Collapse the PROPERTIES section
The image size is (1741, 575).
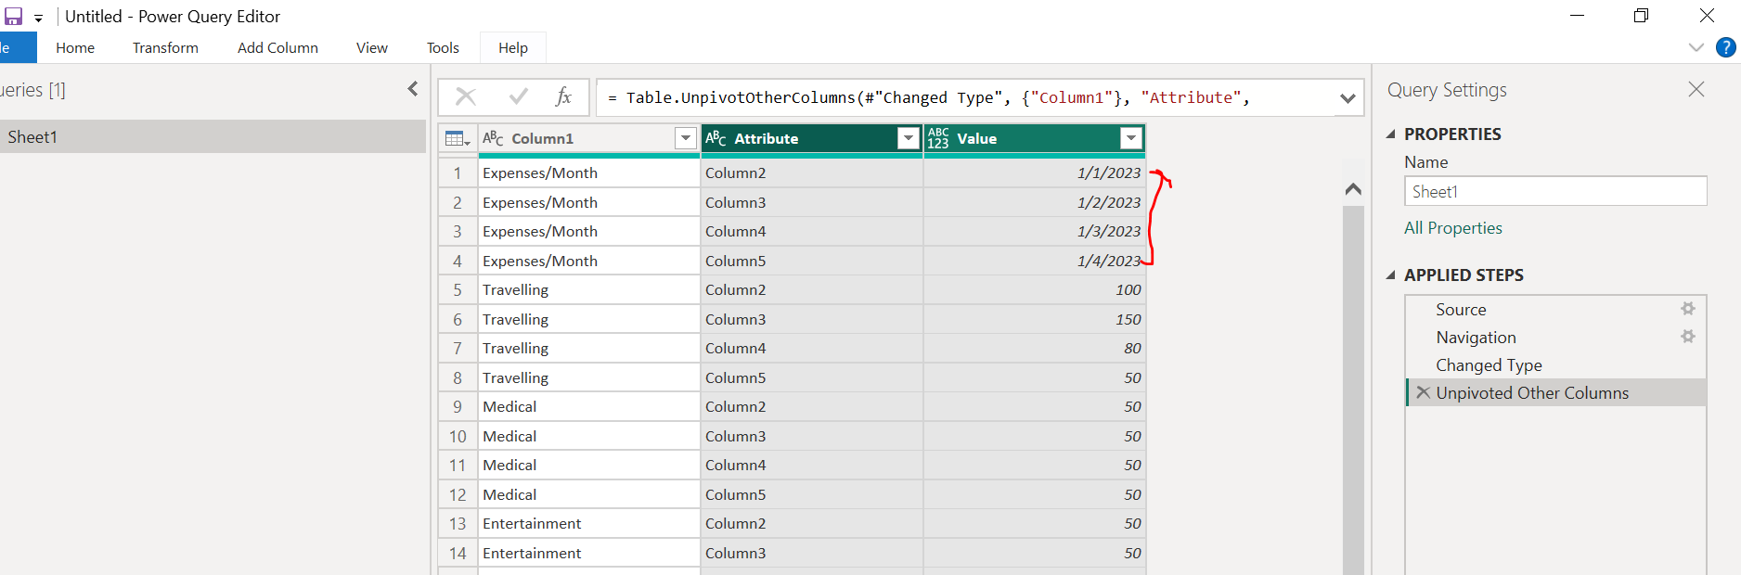pos(1390,134)
